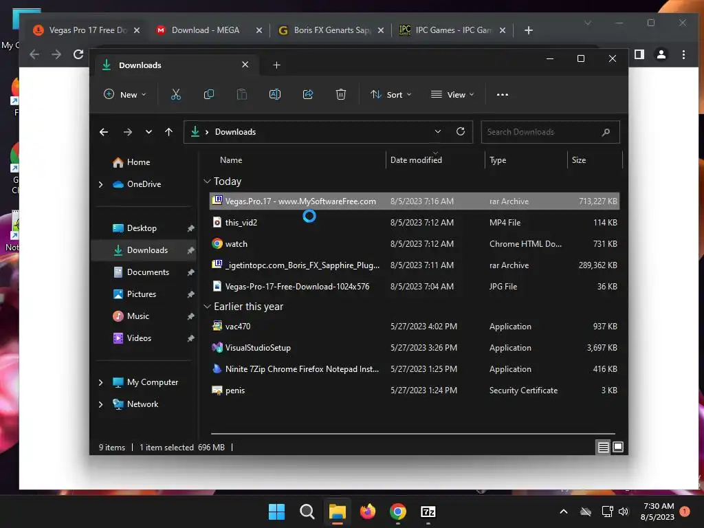Click the Rename icon in toolbar

click(x=275, y=94)
